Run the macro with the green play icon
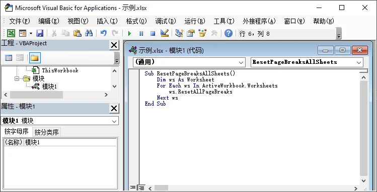The height and width of the screenshot is (192, 377). pos(129,33)
